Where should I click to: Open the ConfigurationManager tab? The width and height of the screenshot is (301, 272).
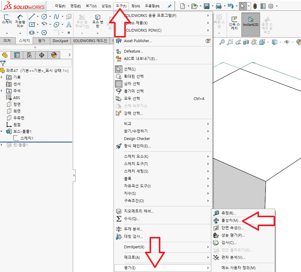point(29,55)
